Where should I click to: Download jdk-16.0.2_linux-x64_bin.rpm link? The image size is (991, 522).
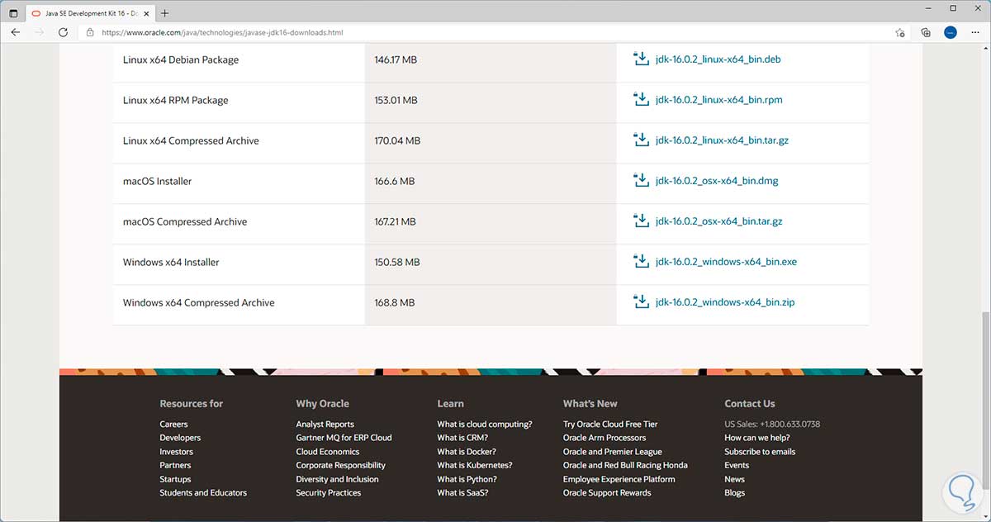tap(718, 100)
